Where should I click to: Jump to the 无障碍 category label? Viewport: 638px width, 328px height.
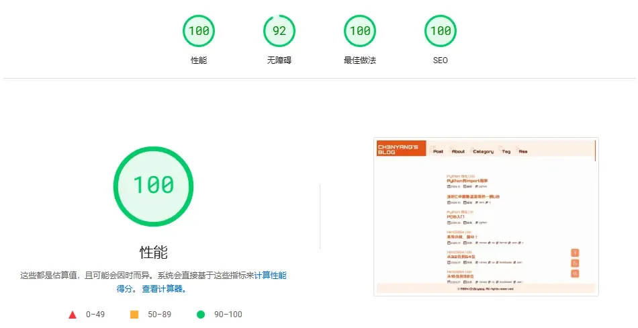click(279, 60)
